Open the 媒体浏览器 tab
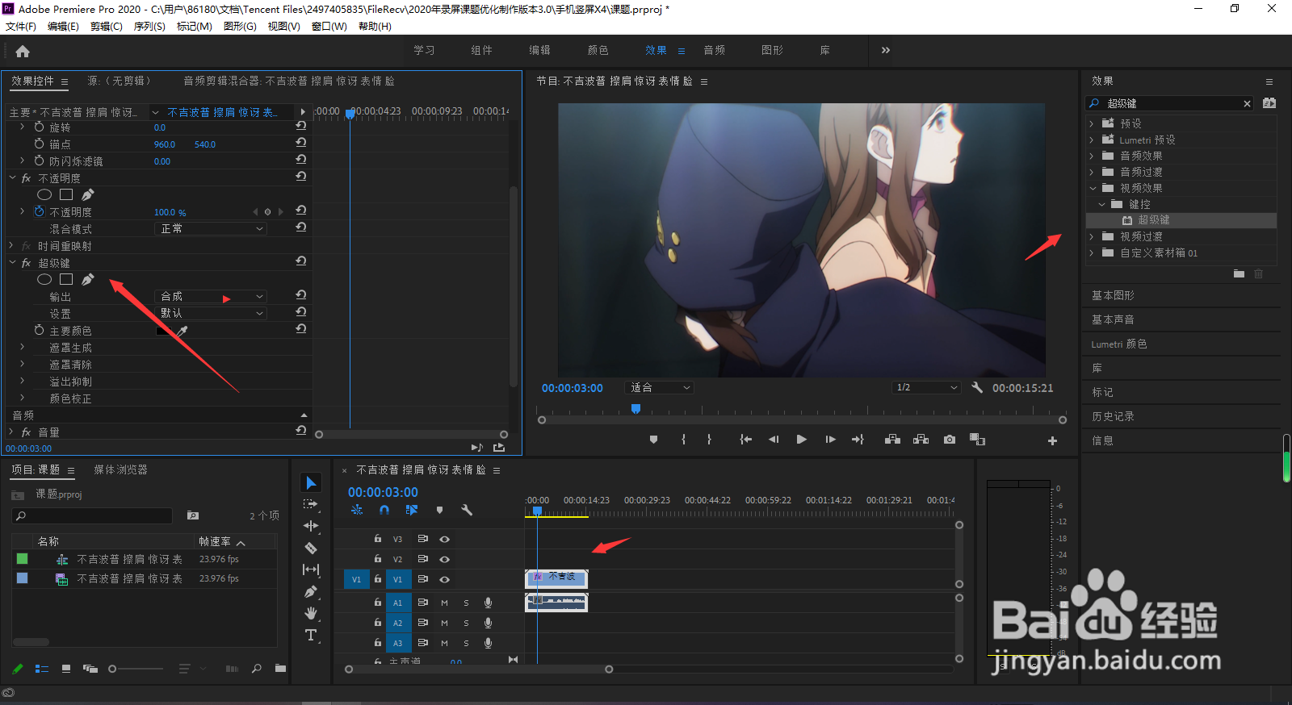 (x=120, y=469)
